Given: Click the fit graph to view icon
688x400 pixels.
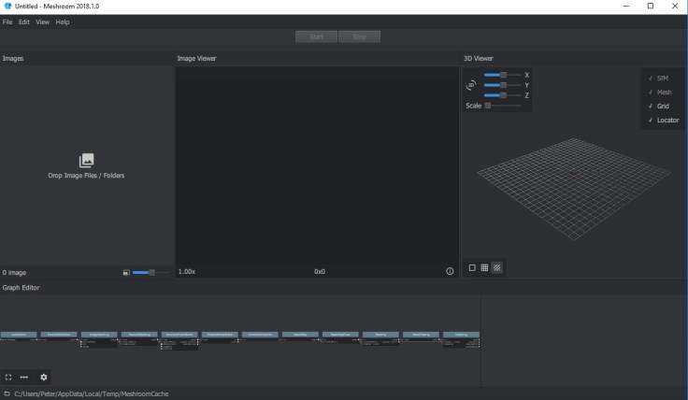Looking at the screenshot, I should (x=8, y=377).
